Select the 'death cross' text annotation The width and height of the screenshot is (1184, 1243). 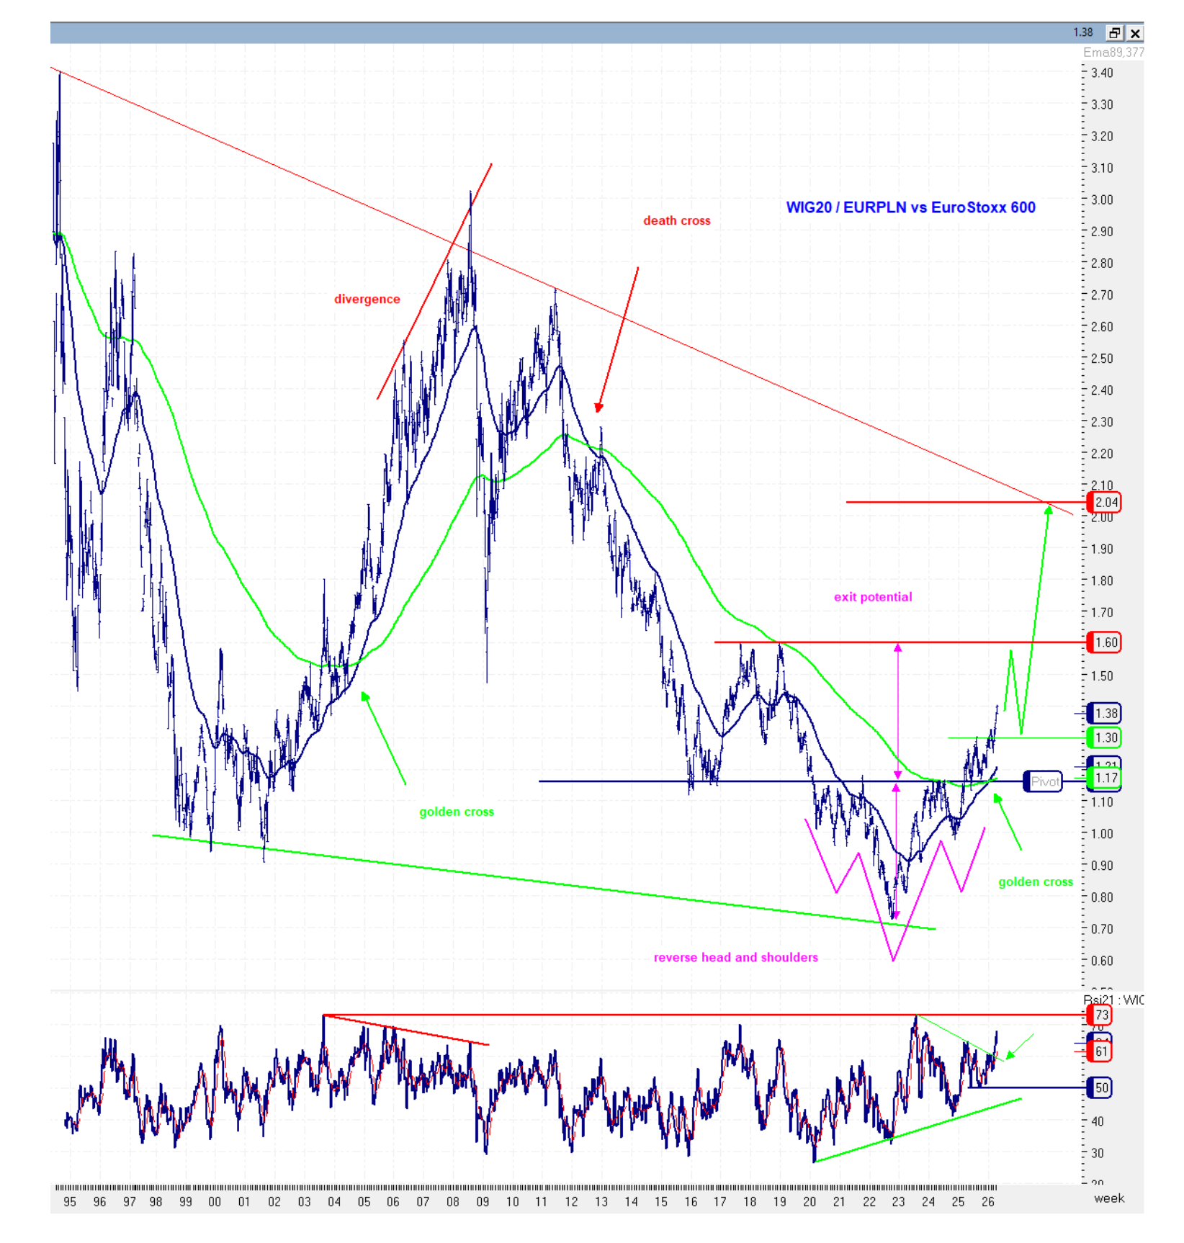pyautogui.click(x=676, y=221)
